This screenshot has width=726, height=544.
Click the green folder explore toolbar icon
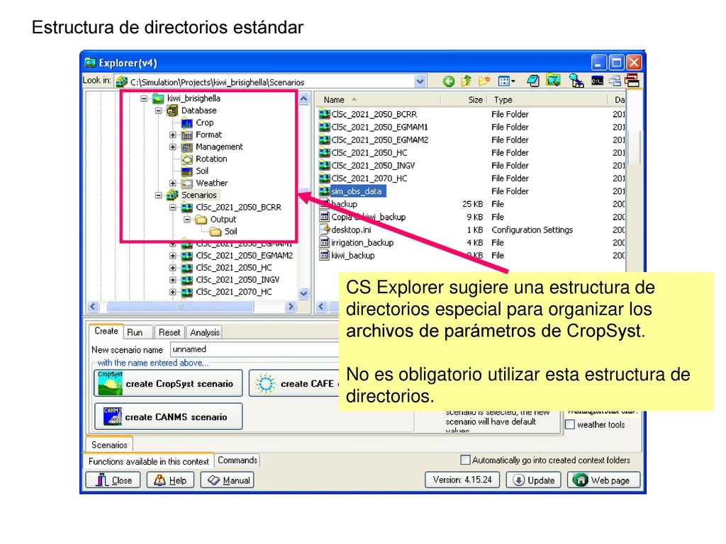coord(553,81)
